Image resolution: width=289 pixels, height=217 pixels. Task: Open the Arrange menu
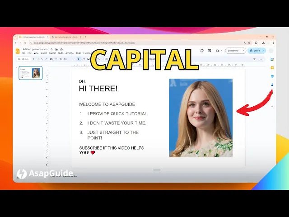[70, 53]
